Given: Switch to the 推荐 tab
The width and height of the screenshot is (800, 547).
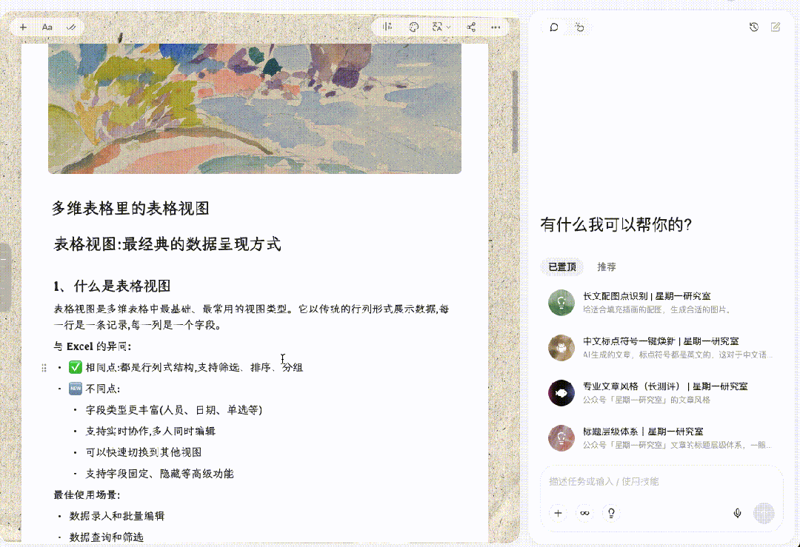Looking at the screenshot, I should (607, 266).
